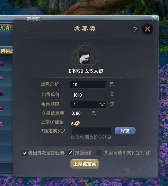Click the gold coin deposit icon
The image size is (168, 186).
pyautogui.click(x=77, y=123)
